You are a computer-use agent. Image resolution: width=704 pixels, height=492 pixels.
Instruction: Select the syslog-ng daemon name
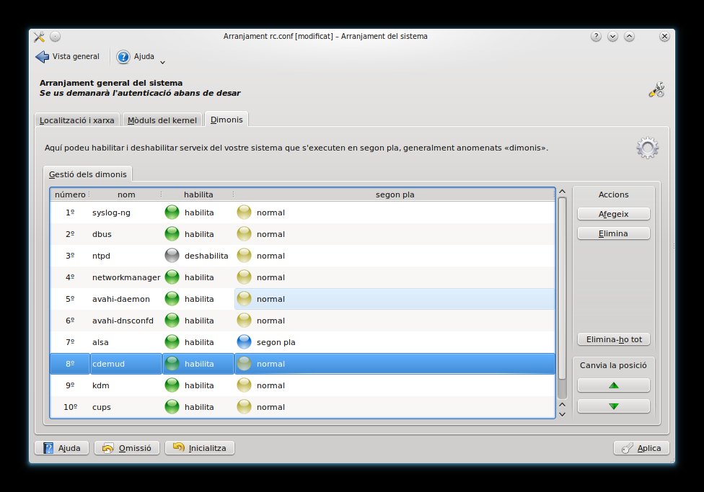111,213
